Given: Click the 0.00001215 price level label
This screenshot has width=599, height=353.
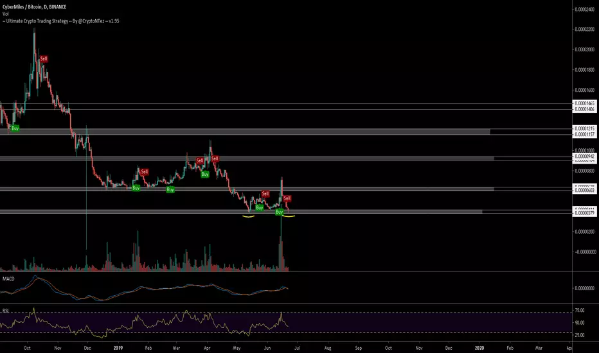Looking at the screenshot, I should pyautogui.click(x=584, y=129).
